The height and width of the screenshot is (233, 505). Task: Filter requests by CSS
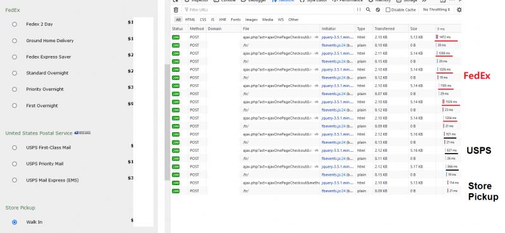click(203, 20)
